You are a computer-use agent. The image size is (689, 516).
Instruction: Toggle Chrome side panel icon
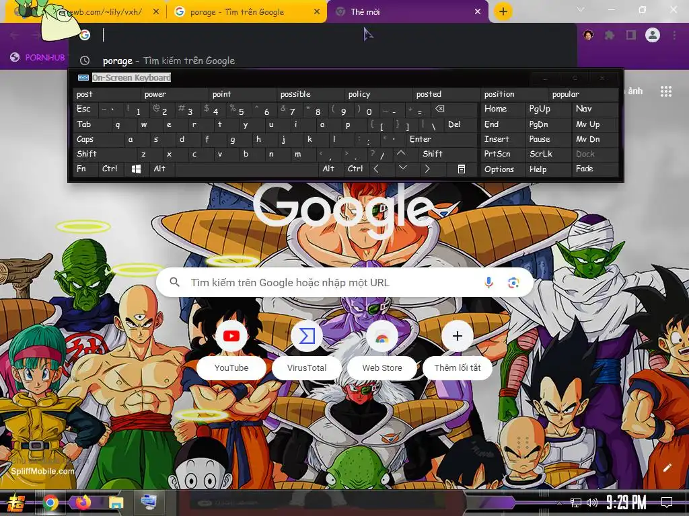point(631,35)
